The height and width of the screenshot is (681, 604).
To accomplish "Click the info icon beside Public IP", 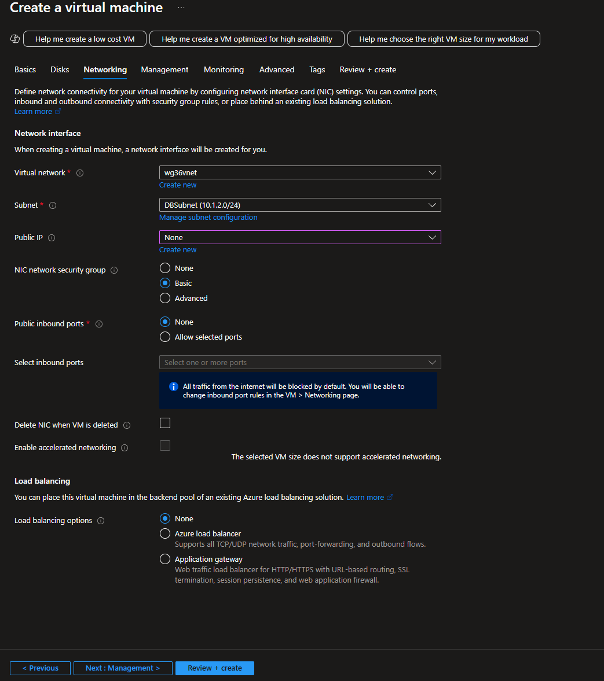I will coord(52,238).
